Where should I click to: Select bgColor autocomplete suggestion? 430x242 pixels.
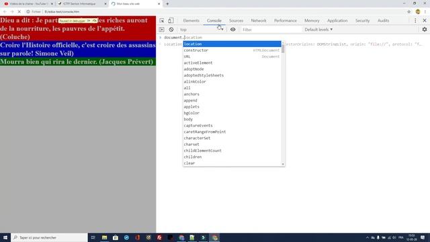pos(232,113)
